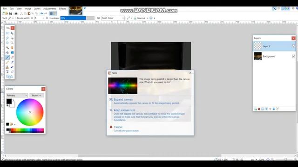
Task: Toggle Tools window icon at top right
Action: [x=274, y=8]
